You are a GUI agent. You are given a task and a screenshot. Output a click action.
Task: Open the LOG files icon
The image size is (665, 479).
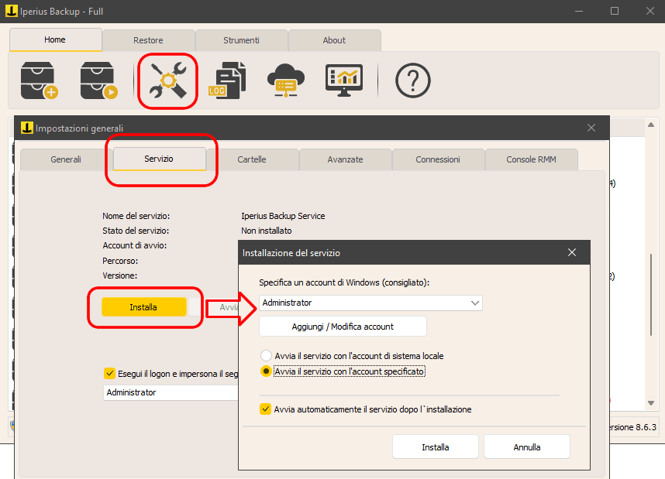pyautogui.click(x=227, y=80)
